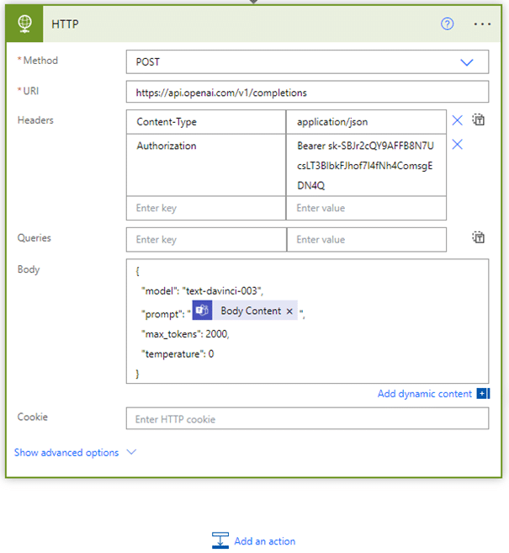Viewport: 509px width, 553px height.
Task: Click the Add an action link
Action: point(265,541)
